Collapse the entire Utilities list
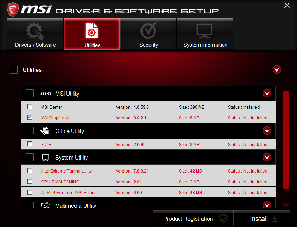This screenshot has width=297, height=227. (x=277, y=69)
